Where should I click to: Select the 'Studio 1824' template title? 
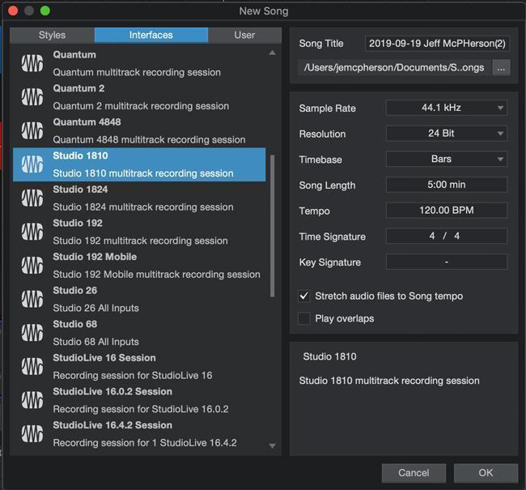(x=80, y=190)
